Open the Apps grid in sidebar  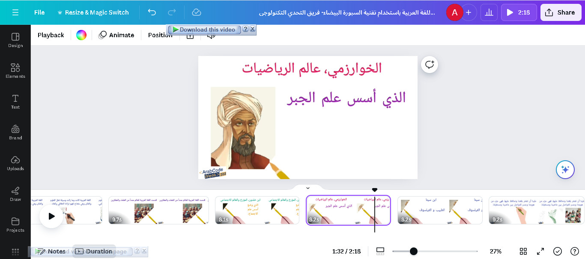[x=15, y=251]
